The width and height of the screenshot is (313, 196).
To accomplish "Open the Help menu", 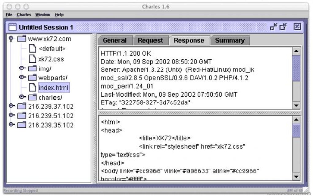I will (x=59, y=15).
